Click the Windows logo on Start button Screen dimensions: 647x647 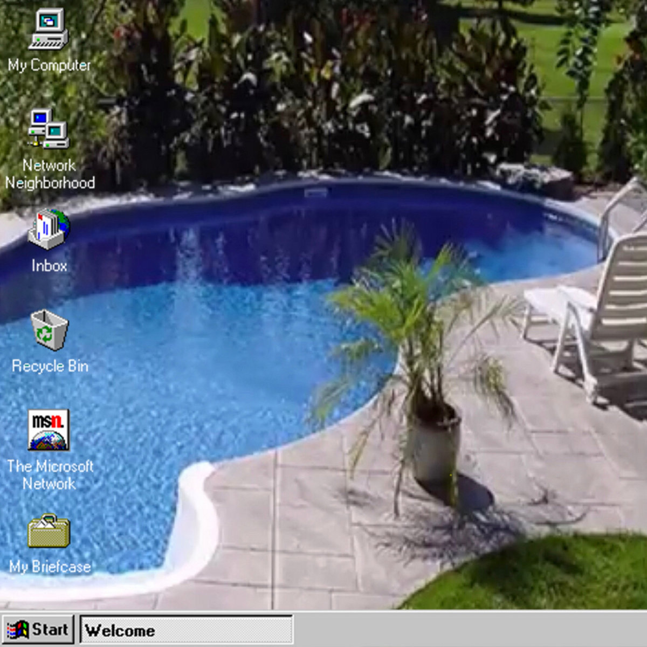tap(17, 630)
